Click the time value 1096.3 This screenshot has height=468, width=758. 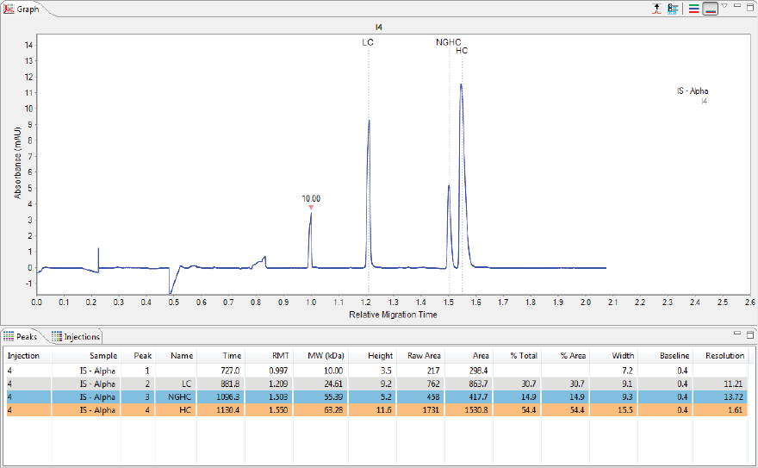point(227,397)
